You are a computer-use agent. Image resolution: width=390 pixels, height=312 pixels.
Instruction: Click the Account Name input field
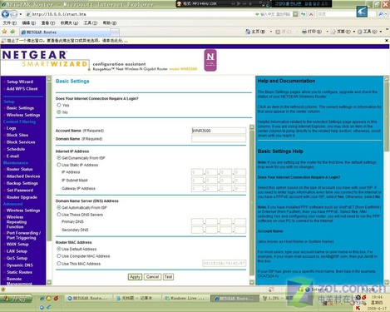click(219, 131)
